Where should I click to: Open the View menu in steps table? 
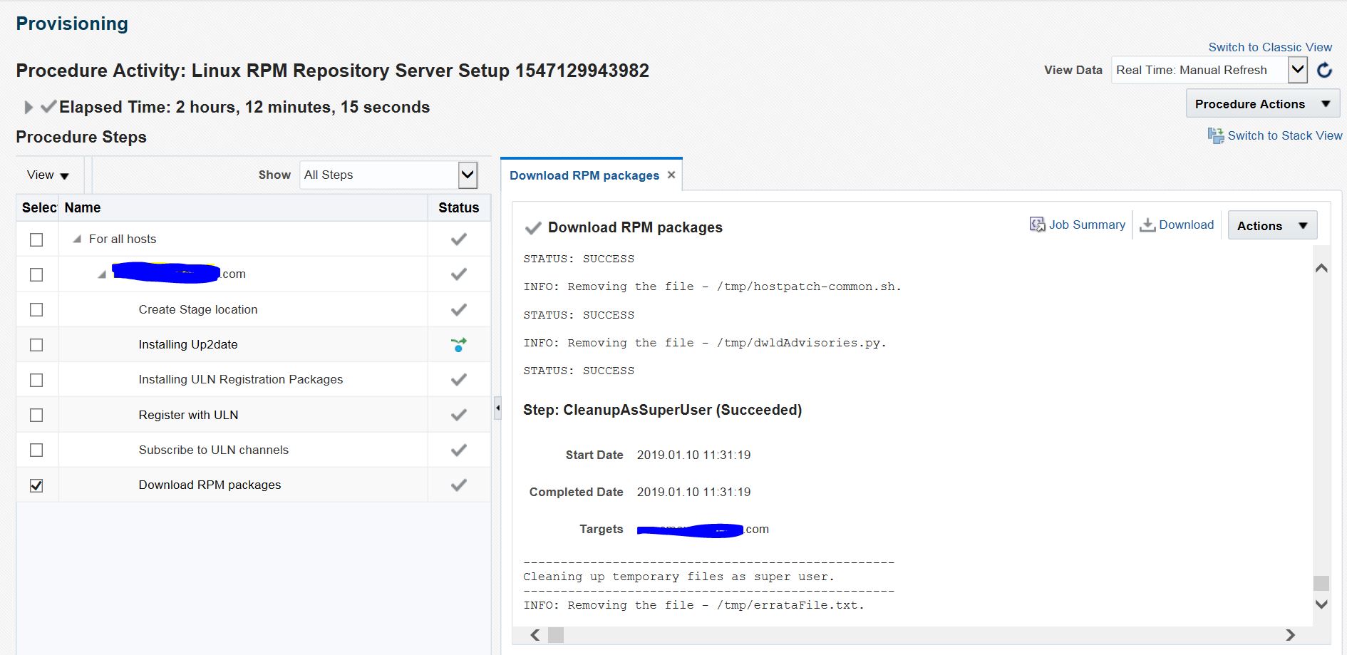tap(48, 175)
